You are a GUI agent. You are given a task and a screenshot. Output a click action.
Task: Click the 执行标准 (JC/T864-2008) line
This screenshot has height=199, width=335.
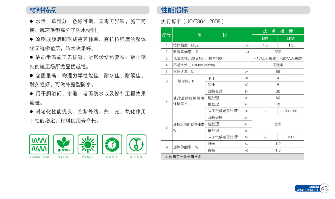[x=192, y=21]
